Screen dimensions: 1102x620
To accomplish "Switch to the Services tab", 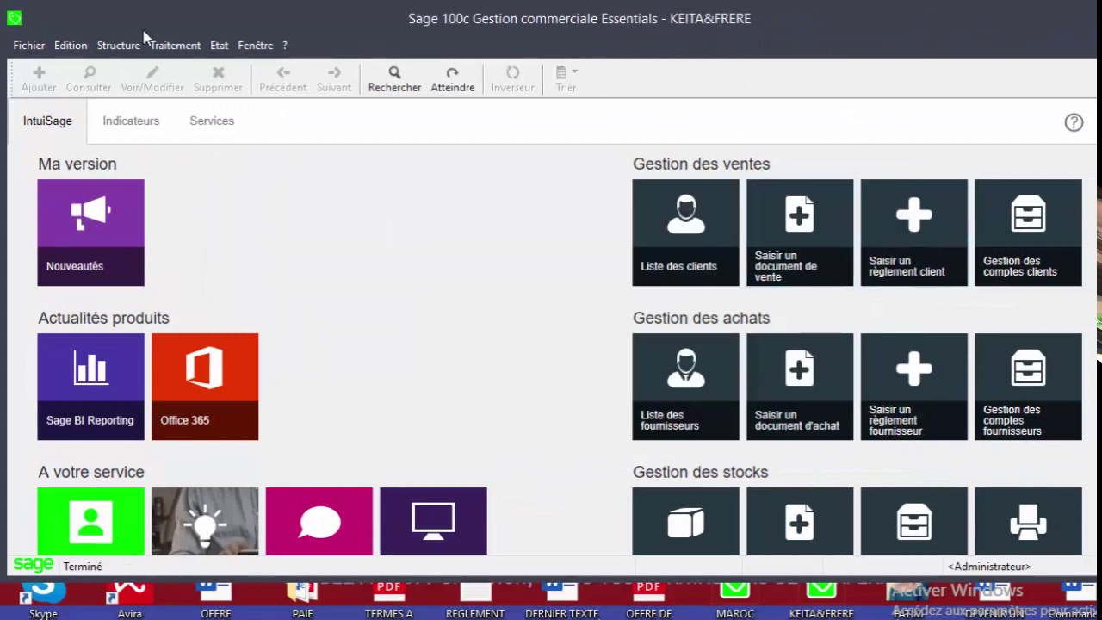I will [212, 121].
